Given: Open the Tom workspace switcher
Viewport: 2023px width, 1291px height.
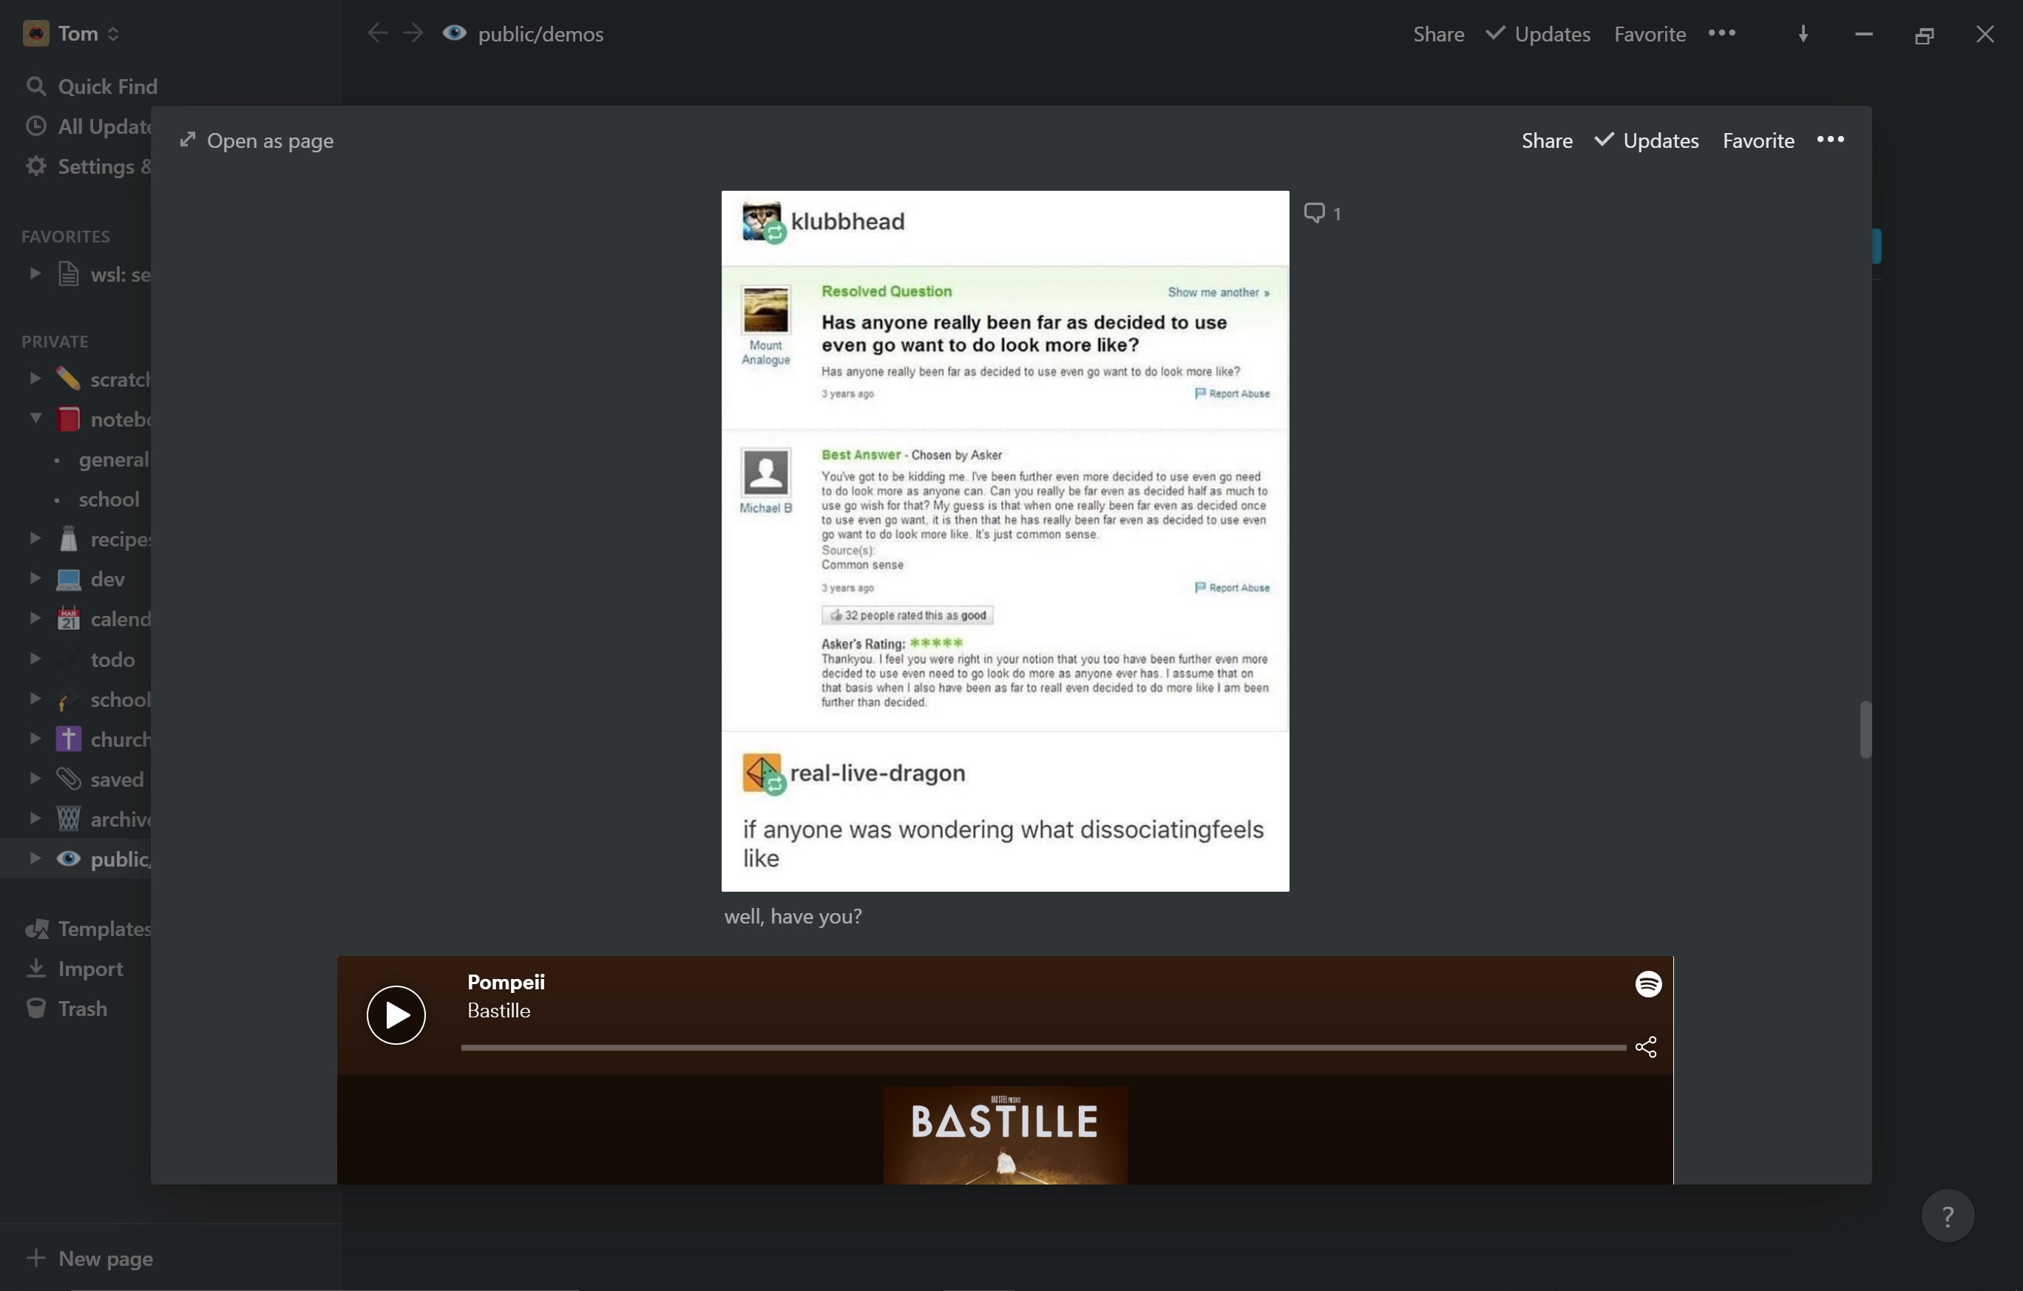Looking at the screenshot, I should 72,33.
